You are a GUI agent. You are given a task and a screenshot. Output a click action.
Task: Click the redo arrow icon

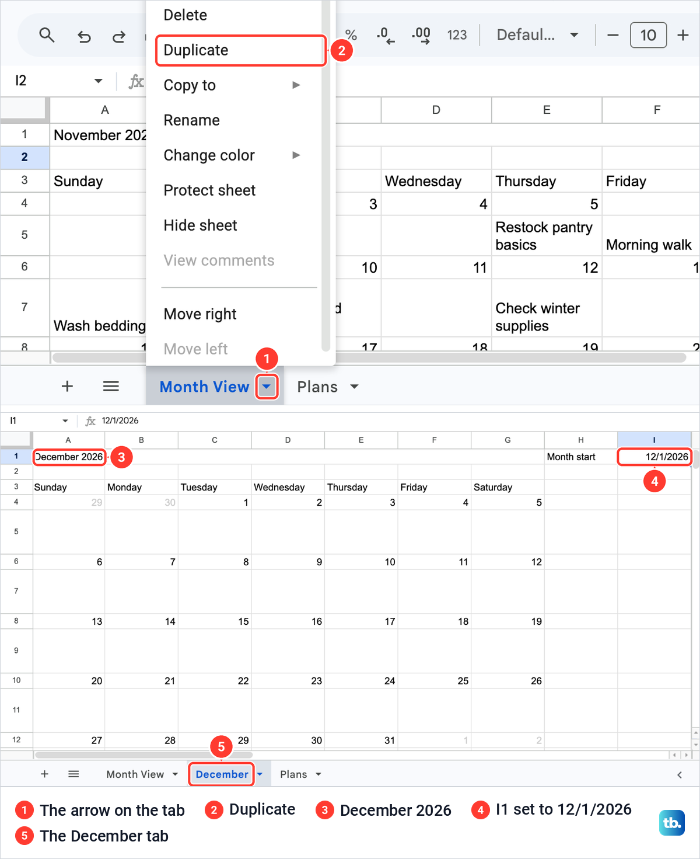pyautogui.click(x=119, y=37)
